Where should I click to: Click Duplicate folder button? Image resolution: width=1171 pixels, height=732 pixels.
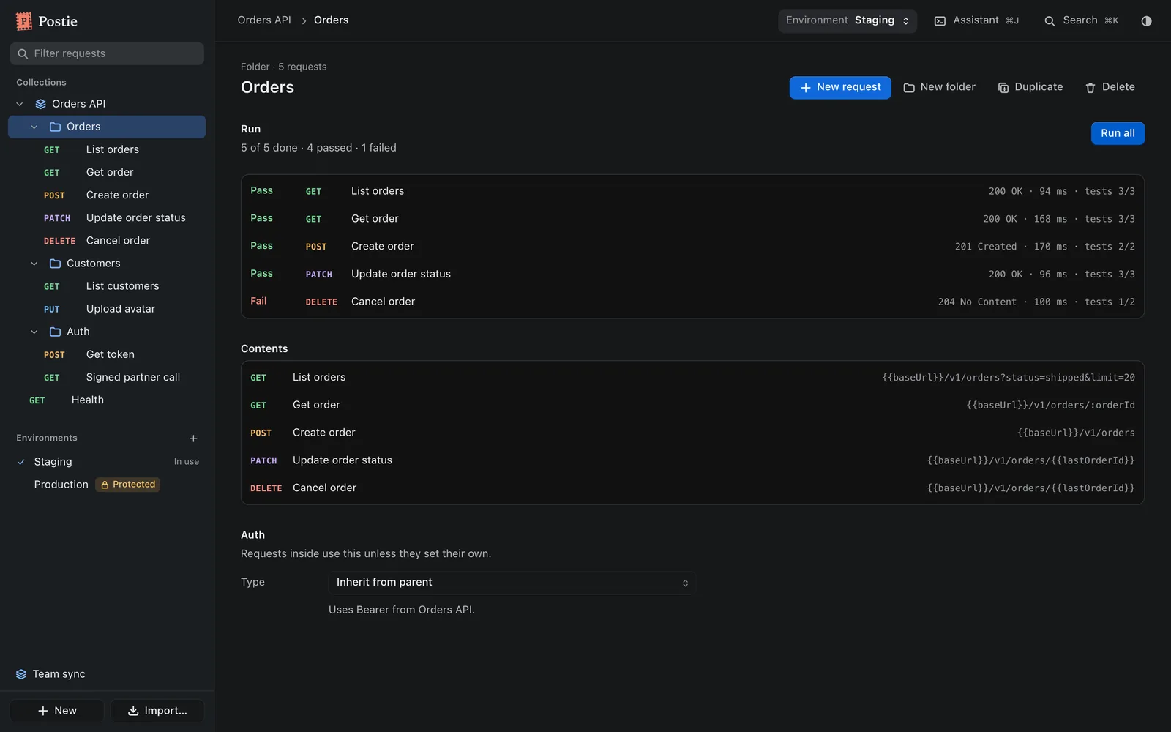click(x=1030, y=87)
